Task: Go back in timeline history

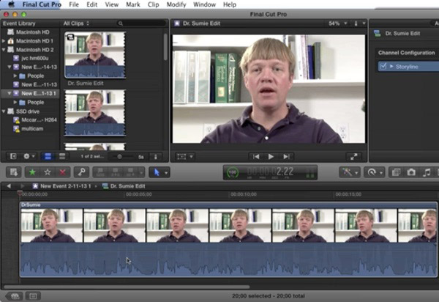Action: click(9, 186)
